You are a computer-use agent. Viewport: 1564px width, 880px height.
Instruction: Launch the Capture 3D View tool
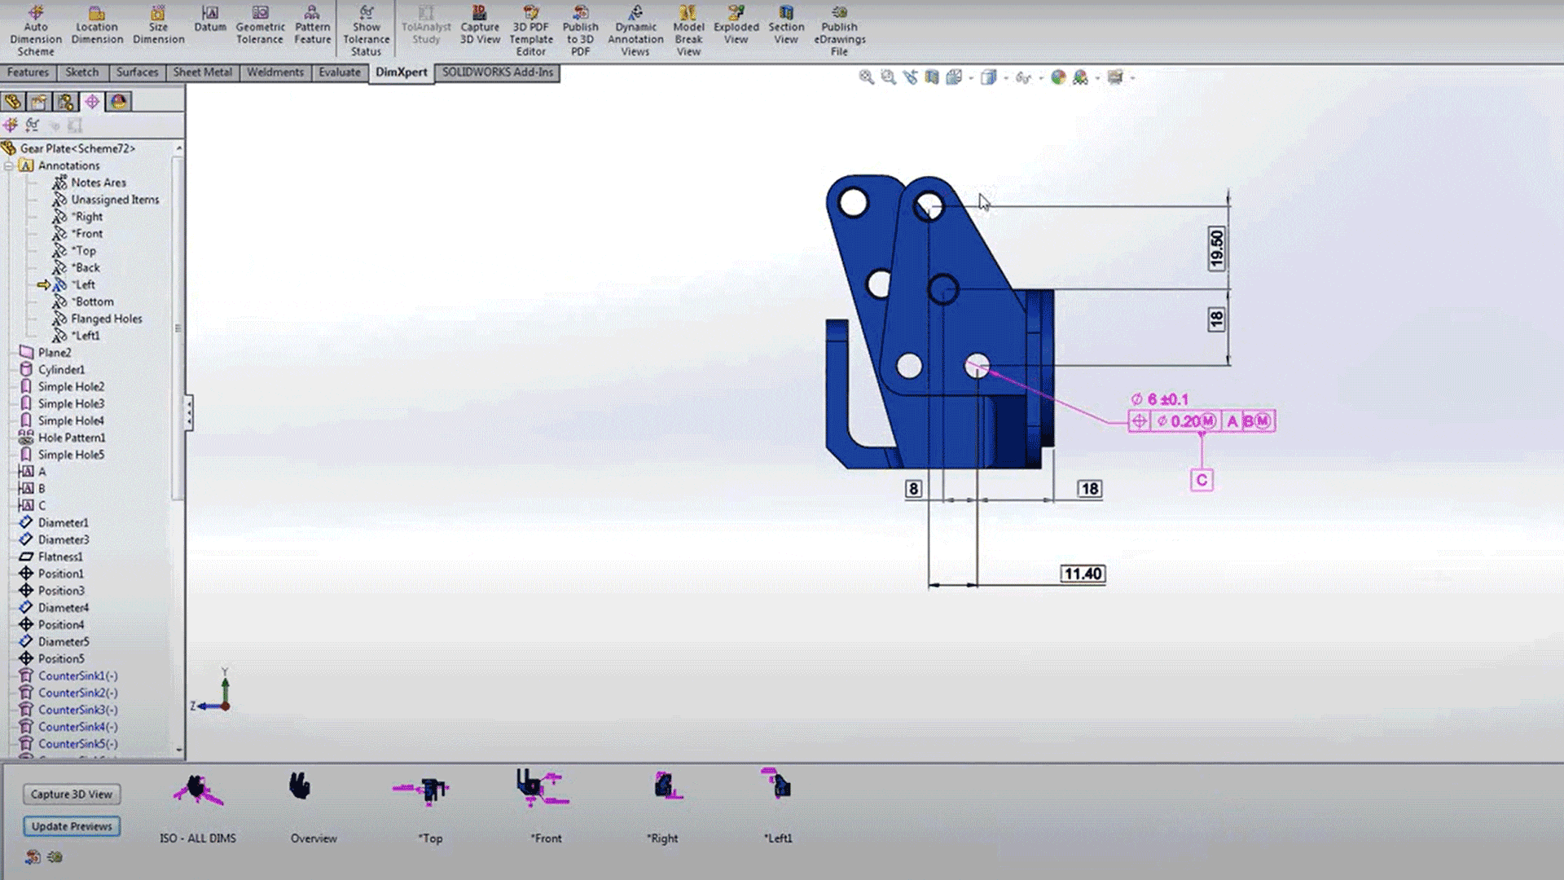(480, 24)
